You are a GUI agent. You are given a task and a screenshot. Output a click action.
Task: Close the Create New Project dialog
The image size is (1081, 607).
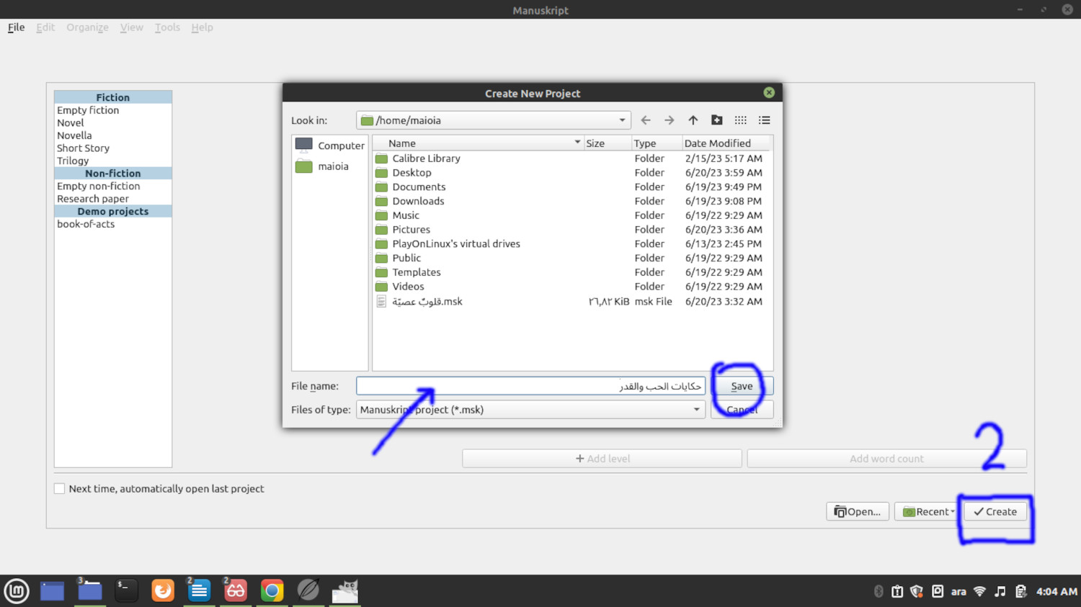pos(769,93)
